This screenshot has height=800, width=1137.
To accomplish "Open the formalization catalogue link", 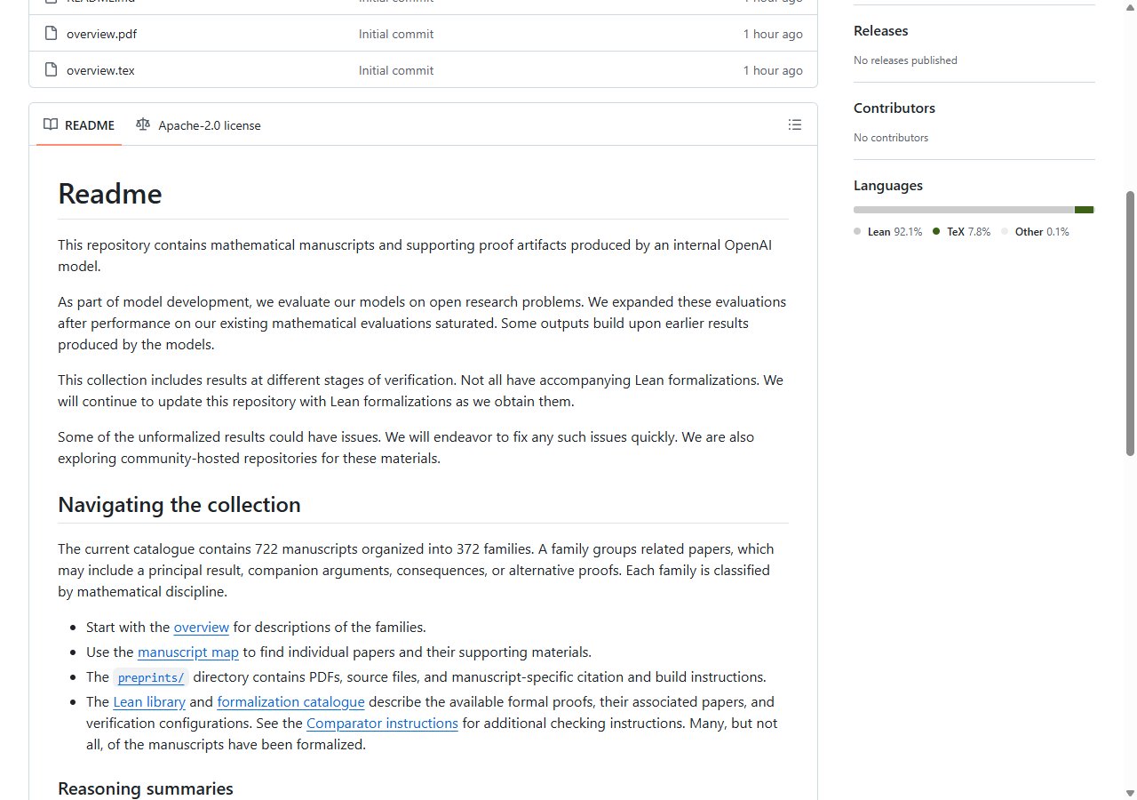I will pos(290,701).
